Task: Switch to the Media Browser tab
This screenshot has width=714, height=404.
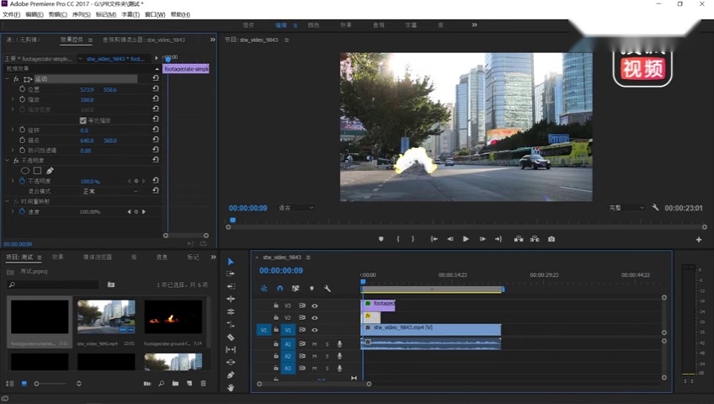Action: pos(97,257)
